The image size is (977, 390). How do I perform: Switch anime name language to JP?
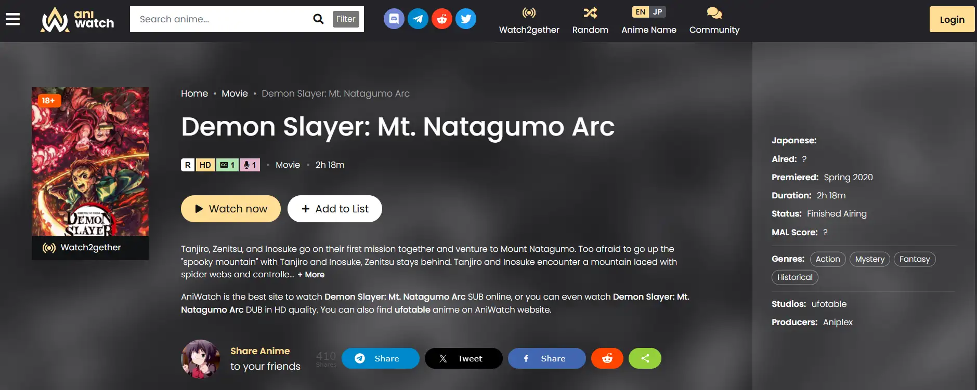coord(658,12)
